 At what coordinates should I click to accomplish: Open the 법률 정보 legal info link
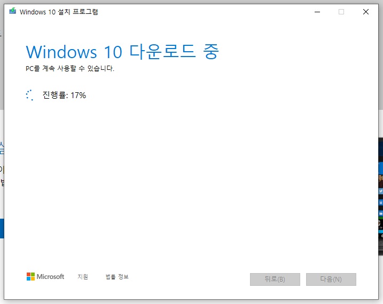coord(117,277)
